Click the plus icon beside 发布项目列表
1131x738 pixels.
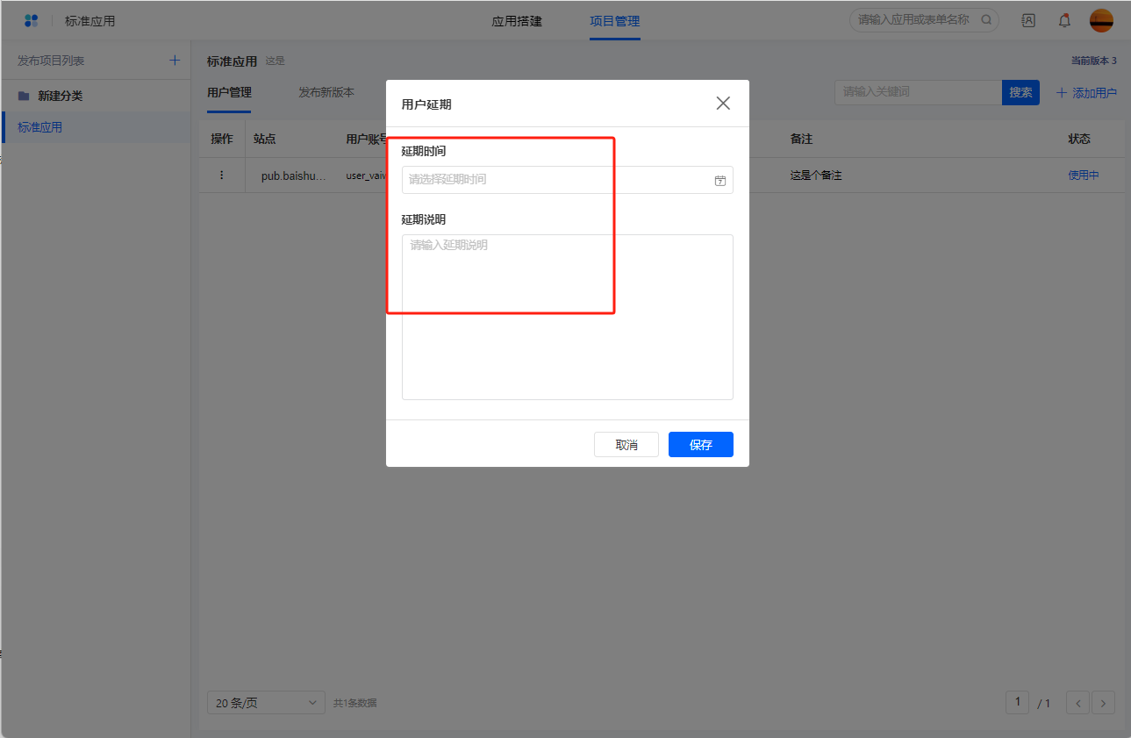175,61
